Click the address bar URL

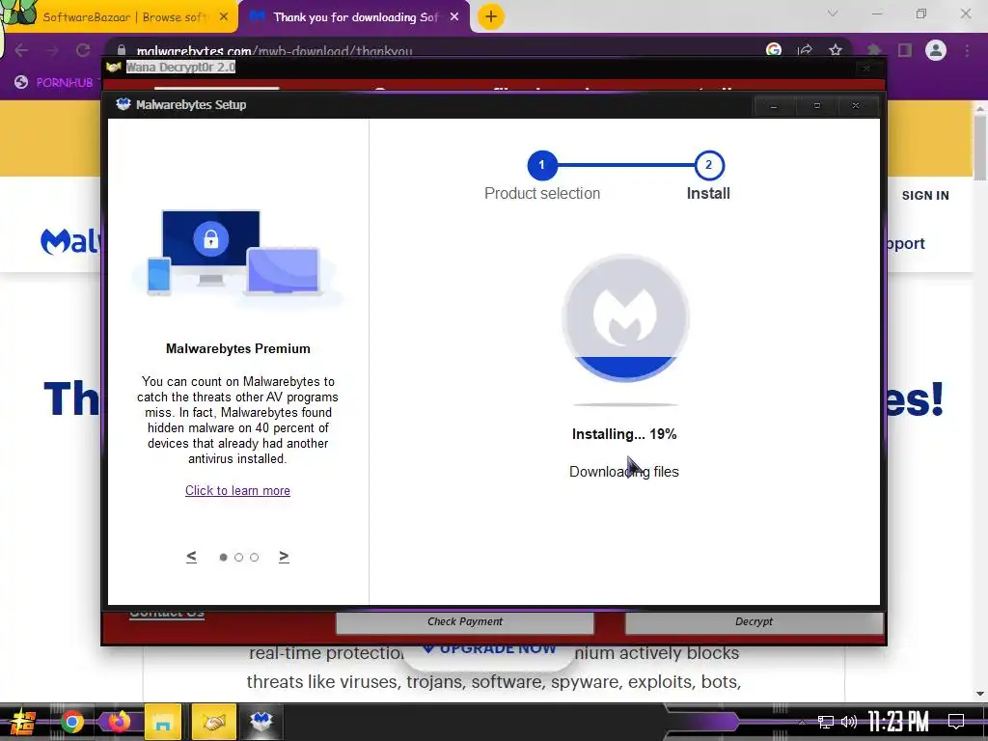[x=275, y=51]
